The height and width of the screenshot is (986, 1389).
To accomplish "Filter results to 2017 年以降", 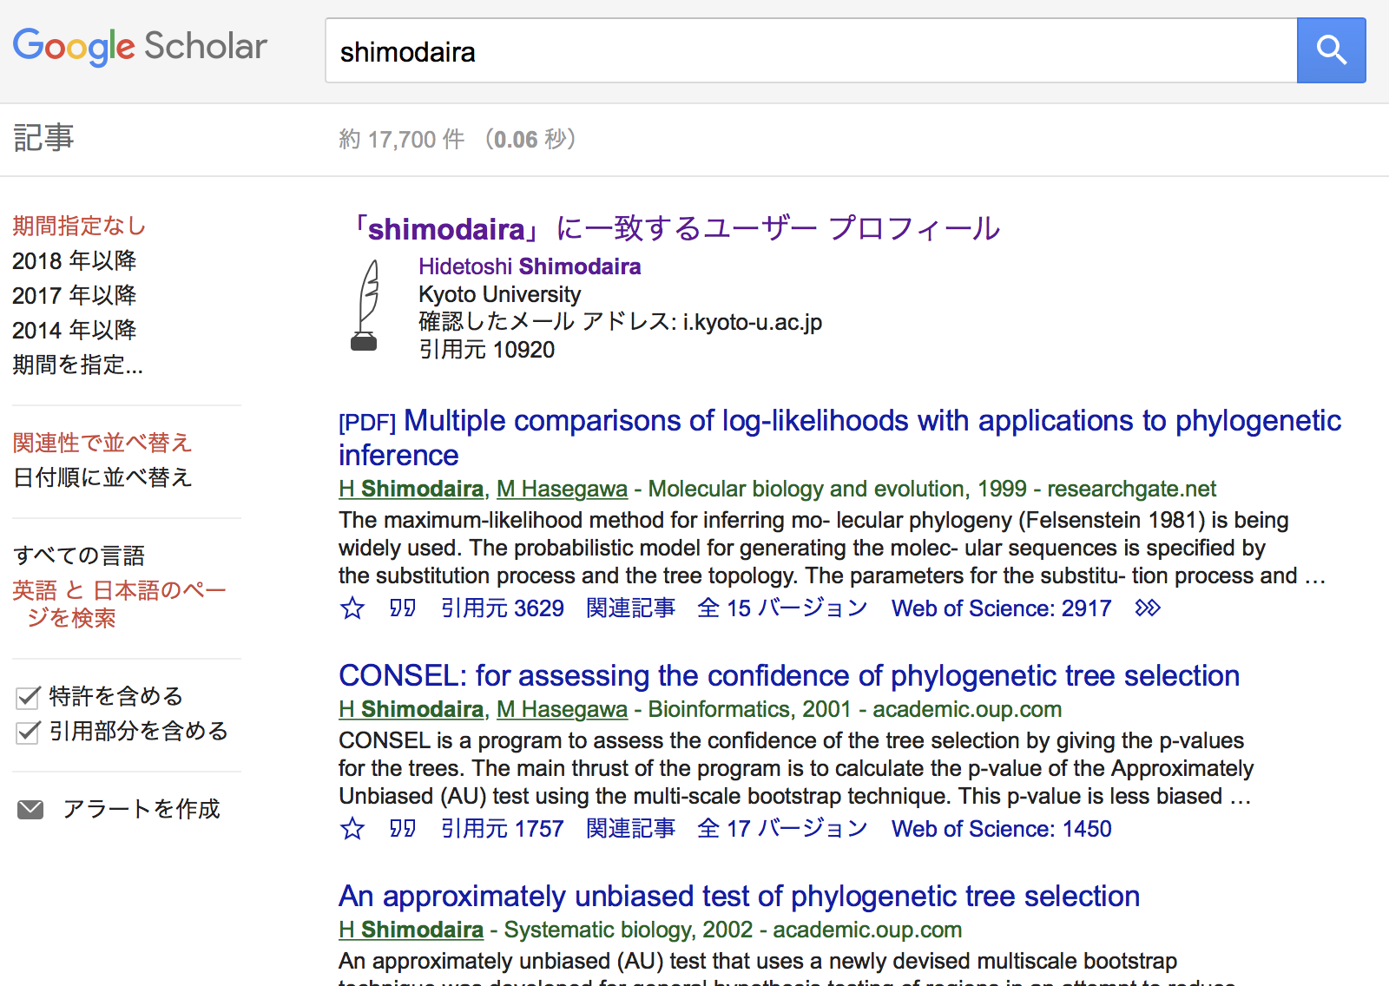I will point(75,296).
